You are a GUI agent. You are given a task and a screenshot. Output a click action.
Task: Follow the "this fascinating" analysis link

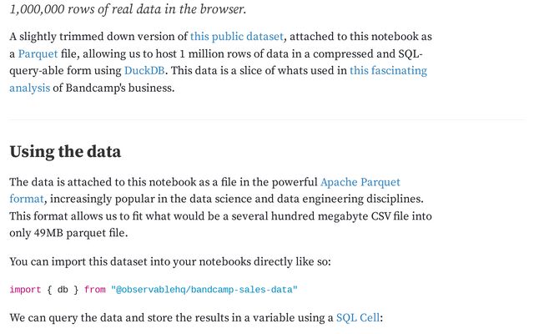[388, 71]
